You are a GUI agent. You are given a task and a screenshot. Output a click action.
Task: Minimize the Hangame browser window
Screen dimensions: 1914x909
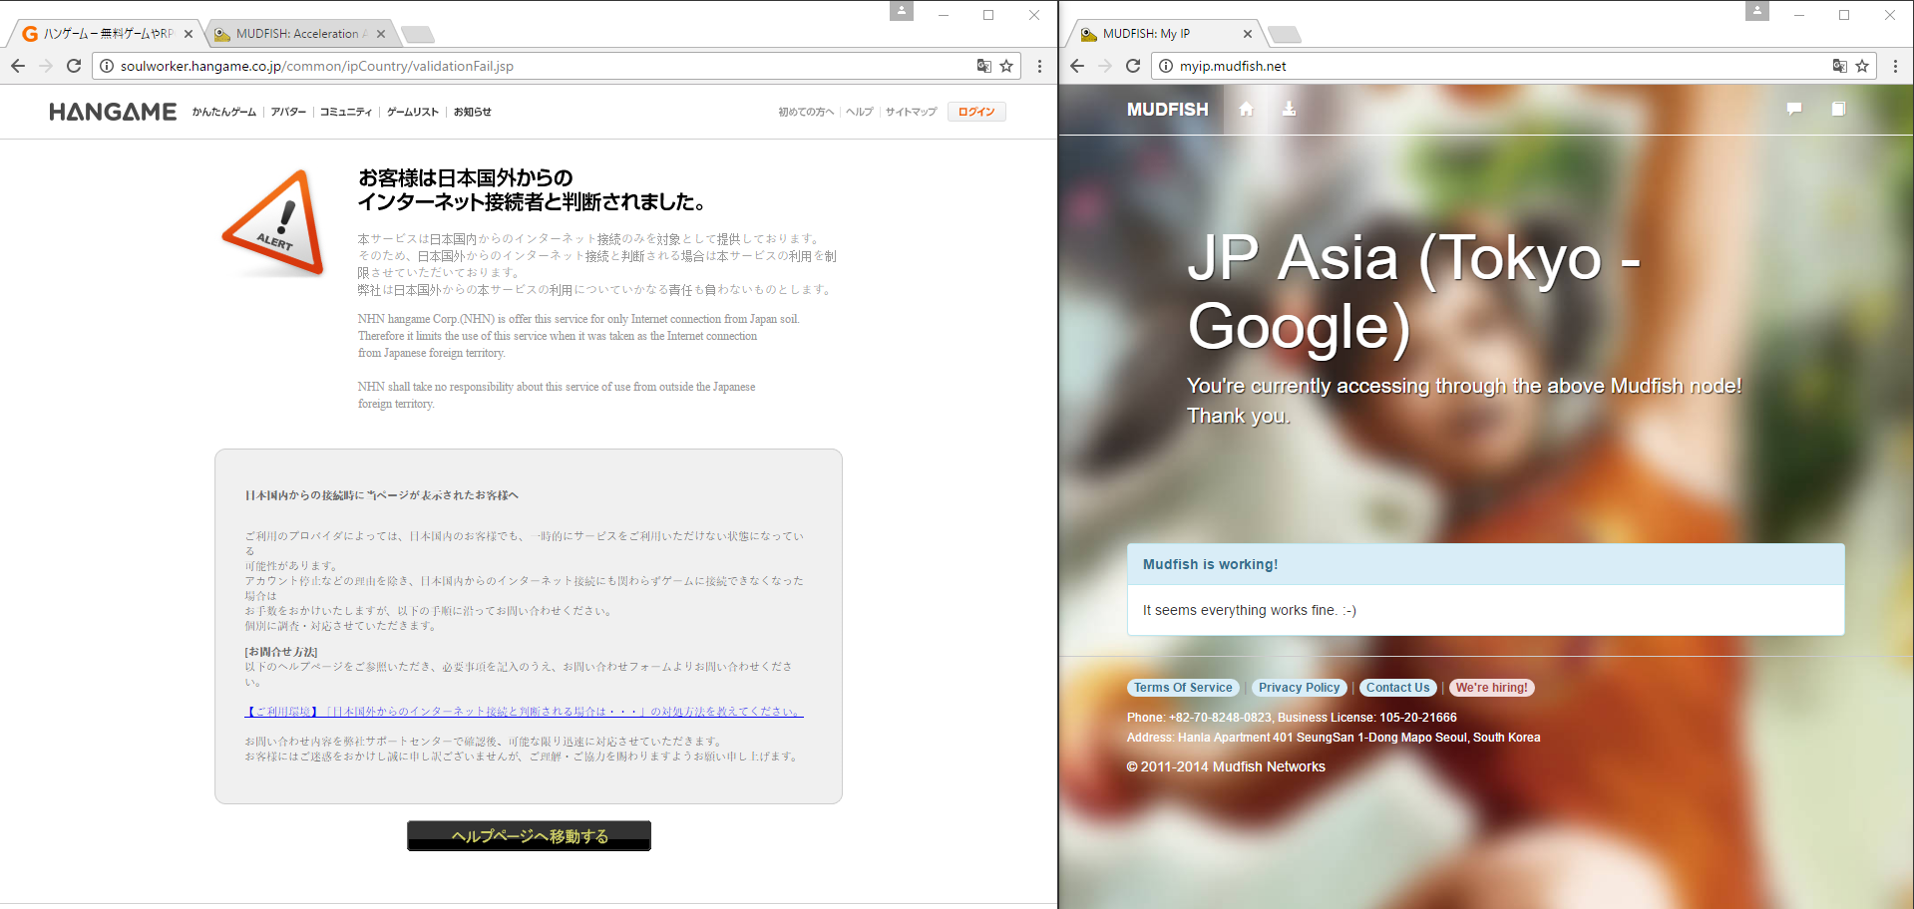943,15
